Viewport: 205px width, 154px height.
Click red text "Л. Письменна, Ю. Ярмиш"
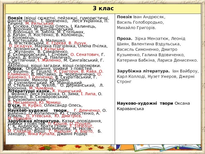point(34,102)
